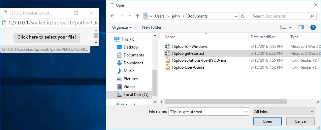Click the browser window's vertical scrollbar thumb
This screenshot has height=130, width=321.
[96, 35]
